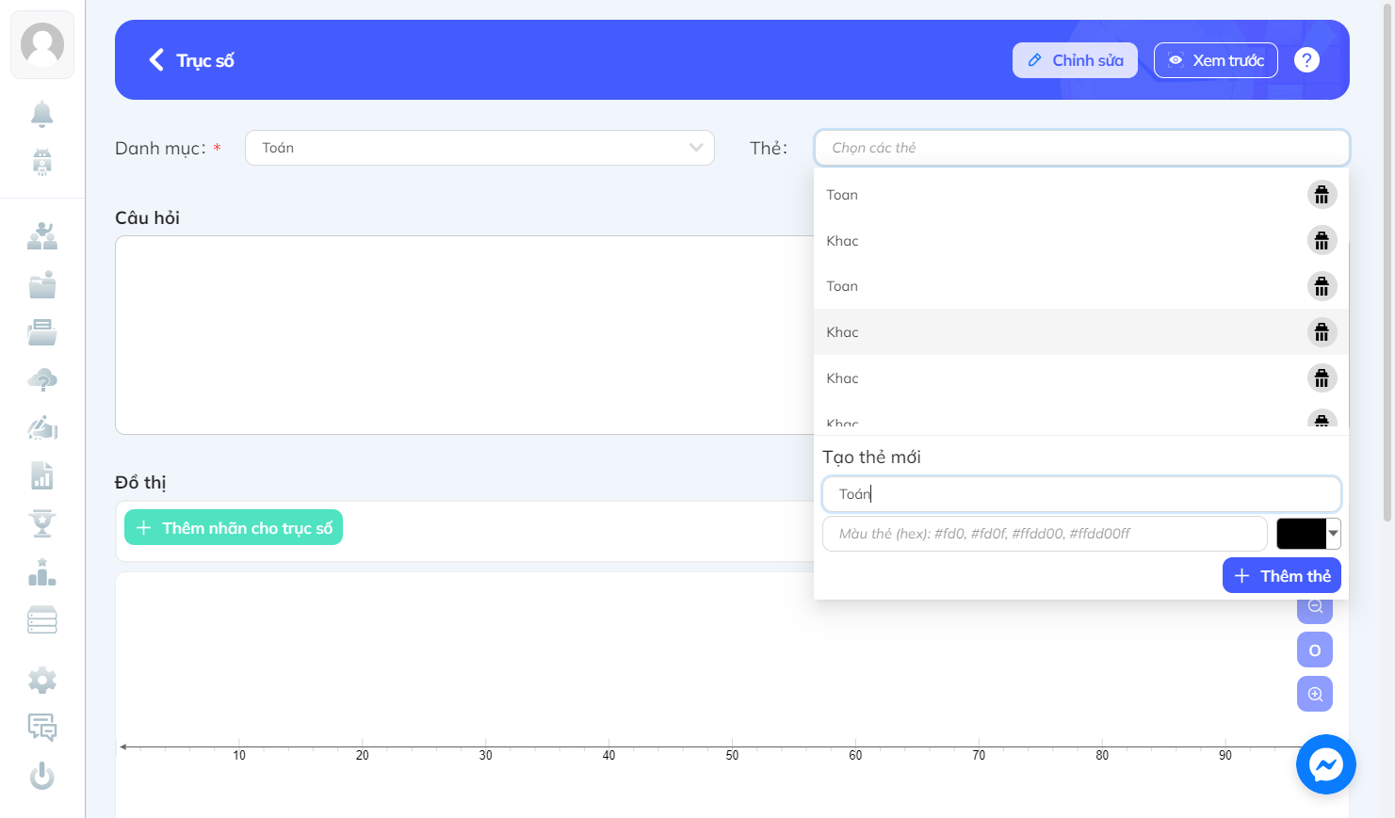Image resolution: width=1395 pixels, height=818 pixels.
Task: Open the trophy icon in sidebar
Action: point(42,523)
